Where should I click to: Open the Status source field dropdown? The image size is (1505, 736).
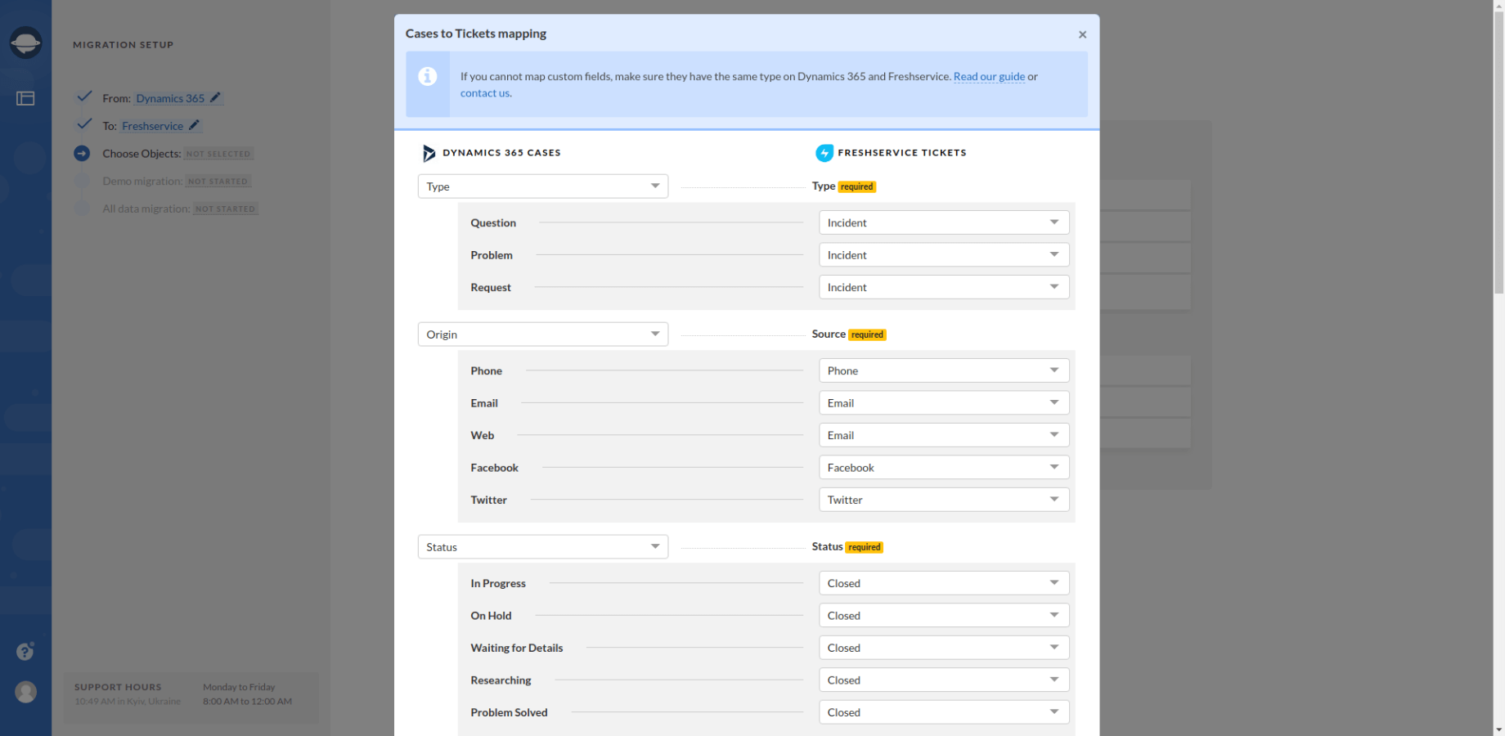pos(543,547)
